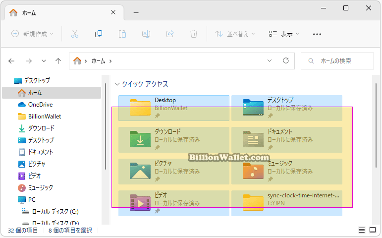Image resolution: width=382 pixels, height=238 pixels.
Task: Go forward with the right arrow
Action: [29, 61]
